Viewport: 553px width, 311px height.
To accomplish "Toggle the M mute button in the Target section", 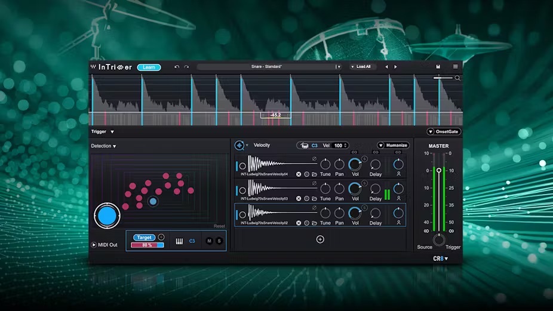I will [209, 241].
